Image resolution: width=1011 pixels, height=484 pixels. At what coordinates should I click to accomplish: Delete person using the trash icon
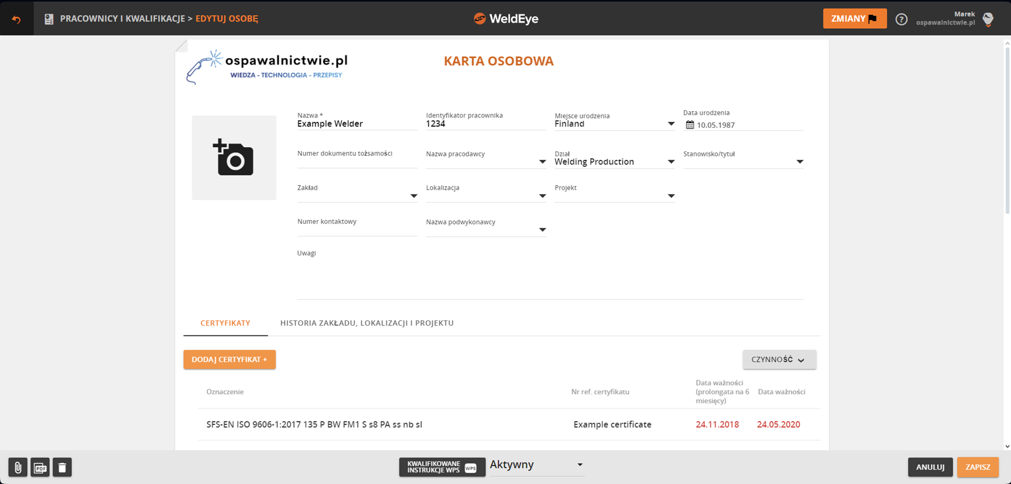[62, 467]
